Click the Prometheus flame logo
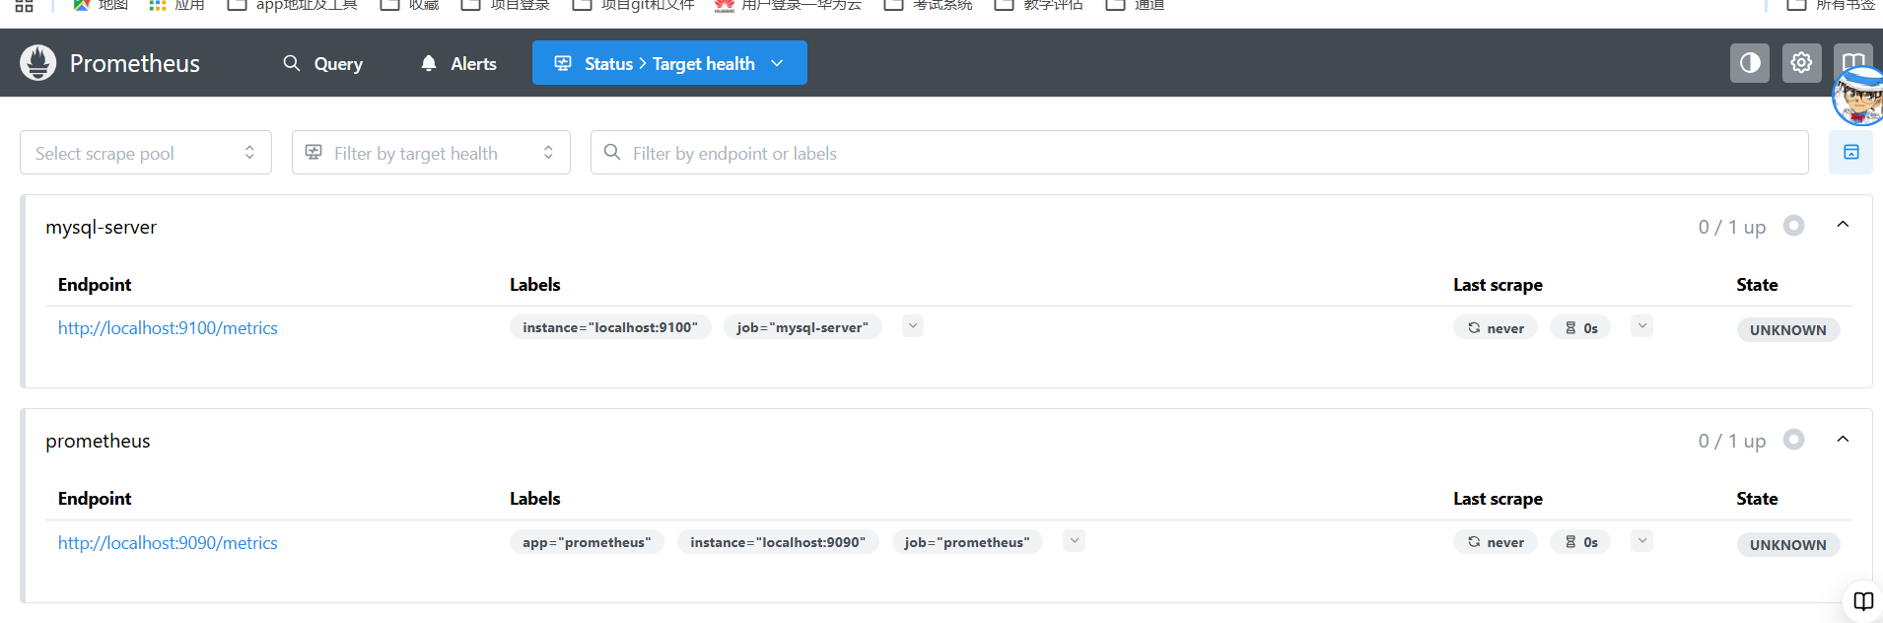 pos(38,63)
